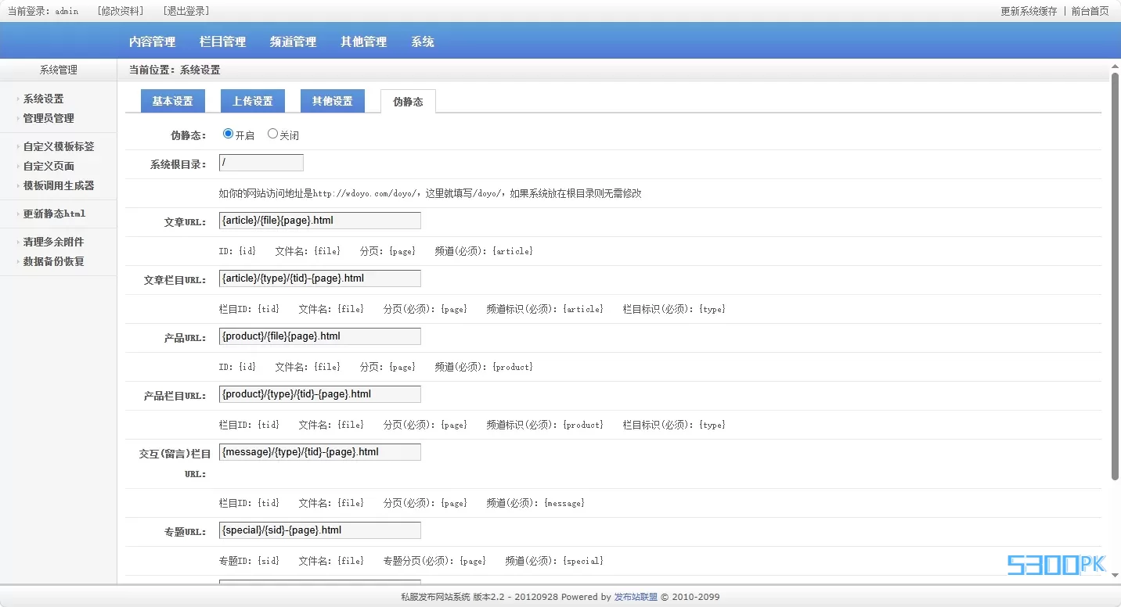Open 更新静态html in the sidebar
Screen dimensions: 1121x607
(54, 214)
